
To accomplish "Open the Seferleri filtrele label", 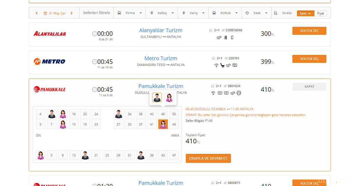I will [x=96, y=13].
